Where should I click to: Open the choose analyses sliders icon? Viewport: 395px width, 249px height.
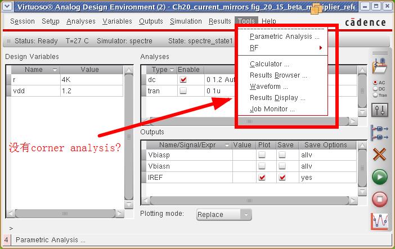point(380,110)
